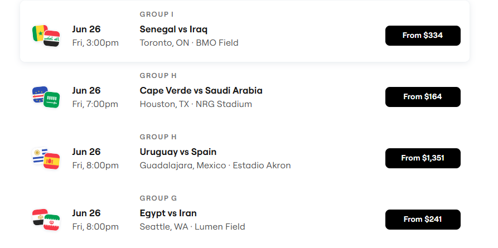Viewport: 498px width, 248px height.
Task: Click the Egypt flag icon
Action: point(38,217)
